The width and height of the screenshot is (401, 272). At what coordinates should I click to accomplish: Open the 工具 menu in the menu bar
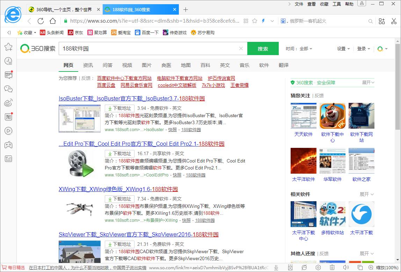pos(336,4)
